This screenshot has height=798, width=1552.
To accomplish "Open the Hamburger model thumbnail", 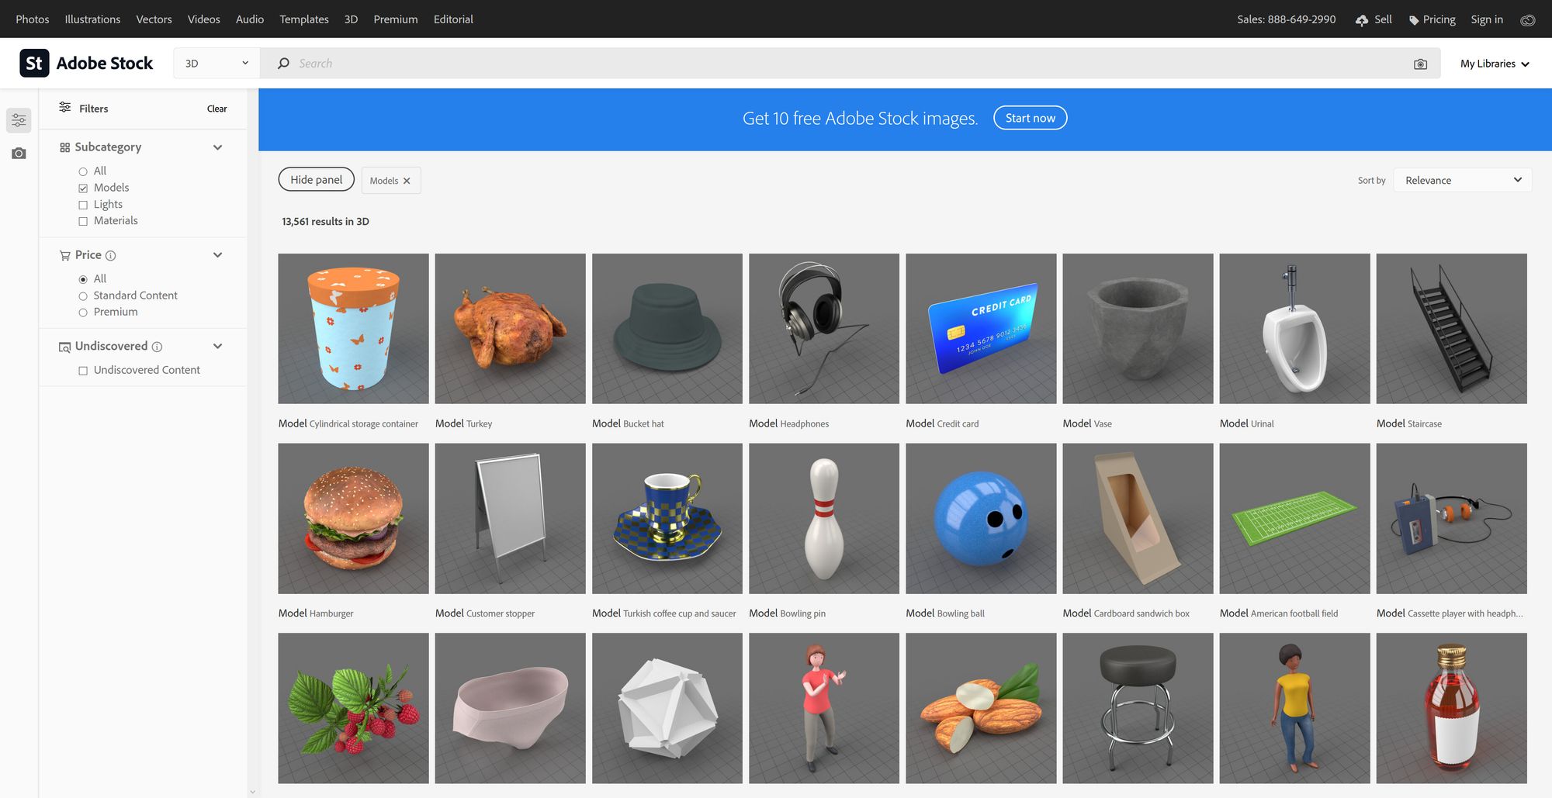I will (x=353, y=518).
